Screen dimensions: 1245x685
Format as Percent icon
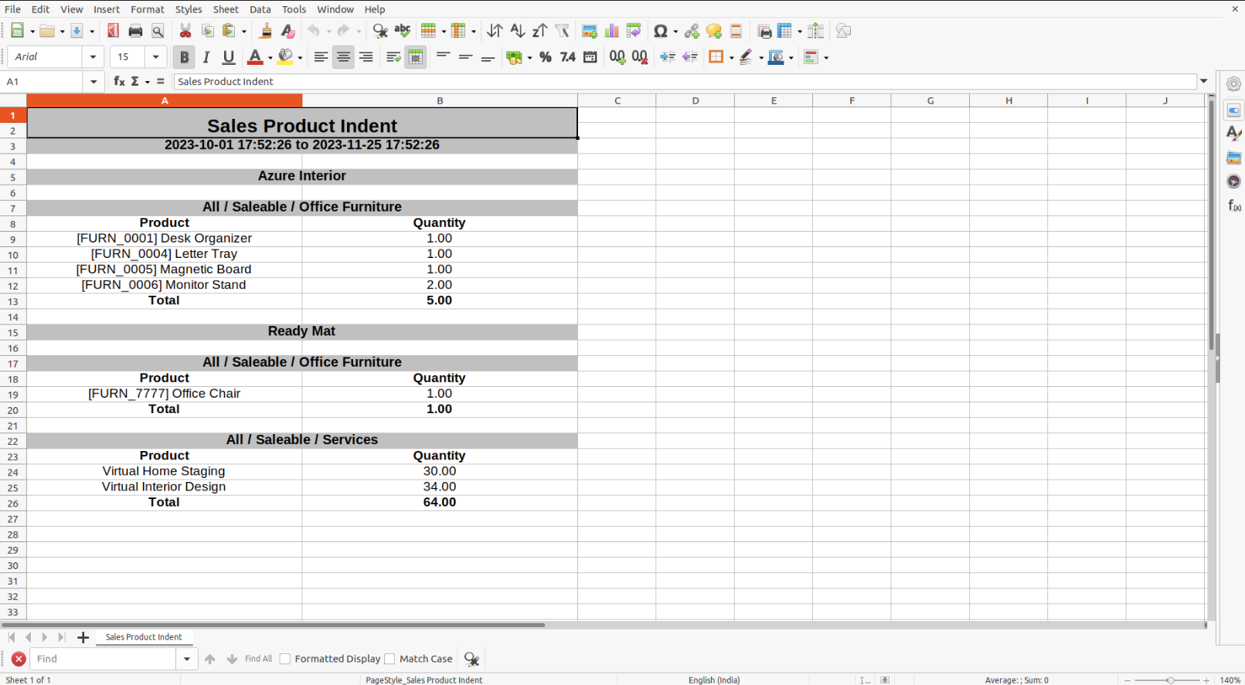[546, 57]
